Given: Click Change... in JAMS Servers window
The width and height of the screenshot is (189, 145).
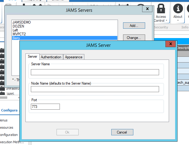Looking at the screenshot, I should click(134, 37).
